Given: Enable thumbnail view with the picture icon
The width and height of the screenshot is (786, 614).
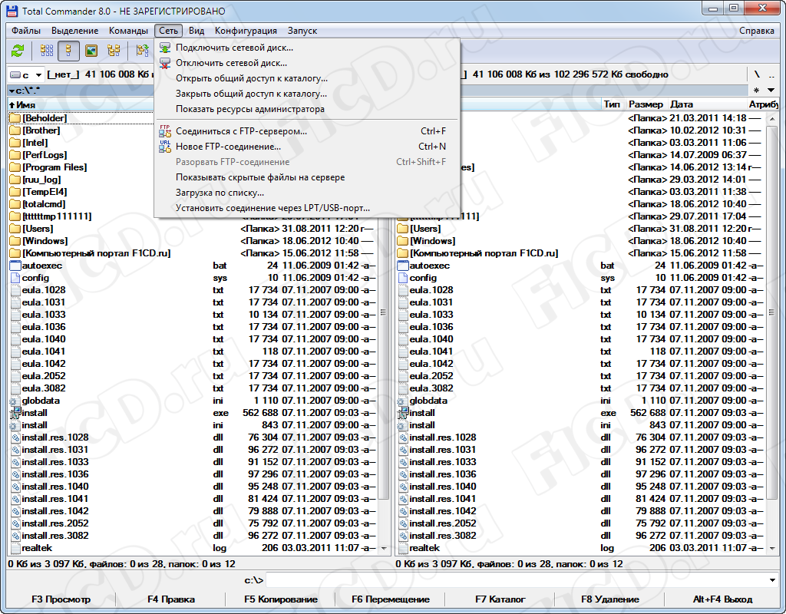Looking at the screenshot, I should pyautogui.click(x=91, y=51).
